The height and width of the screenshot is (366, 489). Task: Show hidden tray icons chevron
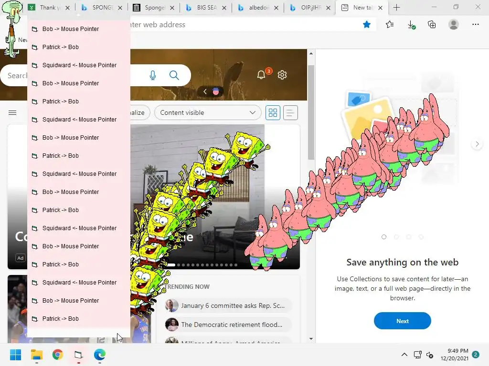404,355
